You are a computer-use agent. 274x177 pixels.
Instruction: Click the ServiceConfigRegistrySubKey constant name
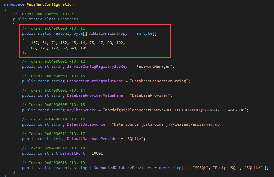97,66
